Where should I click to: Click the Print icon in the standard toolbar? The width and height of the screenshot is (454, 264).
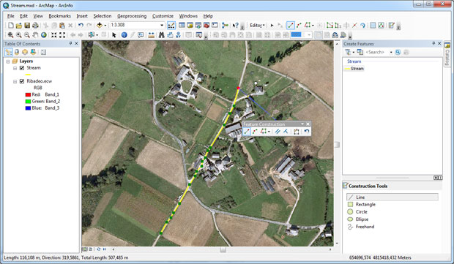pyautogui.click(x=35, y=26)
